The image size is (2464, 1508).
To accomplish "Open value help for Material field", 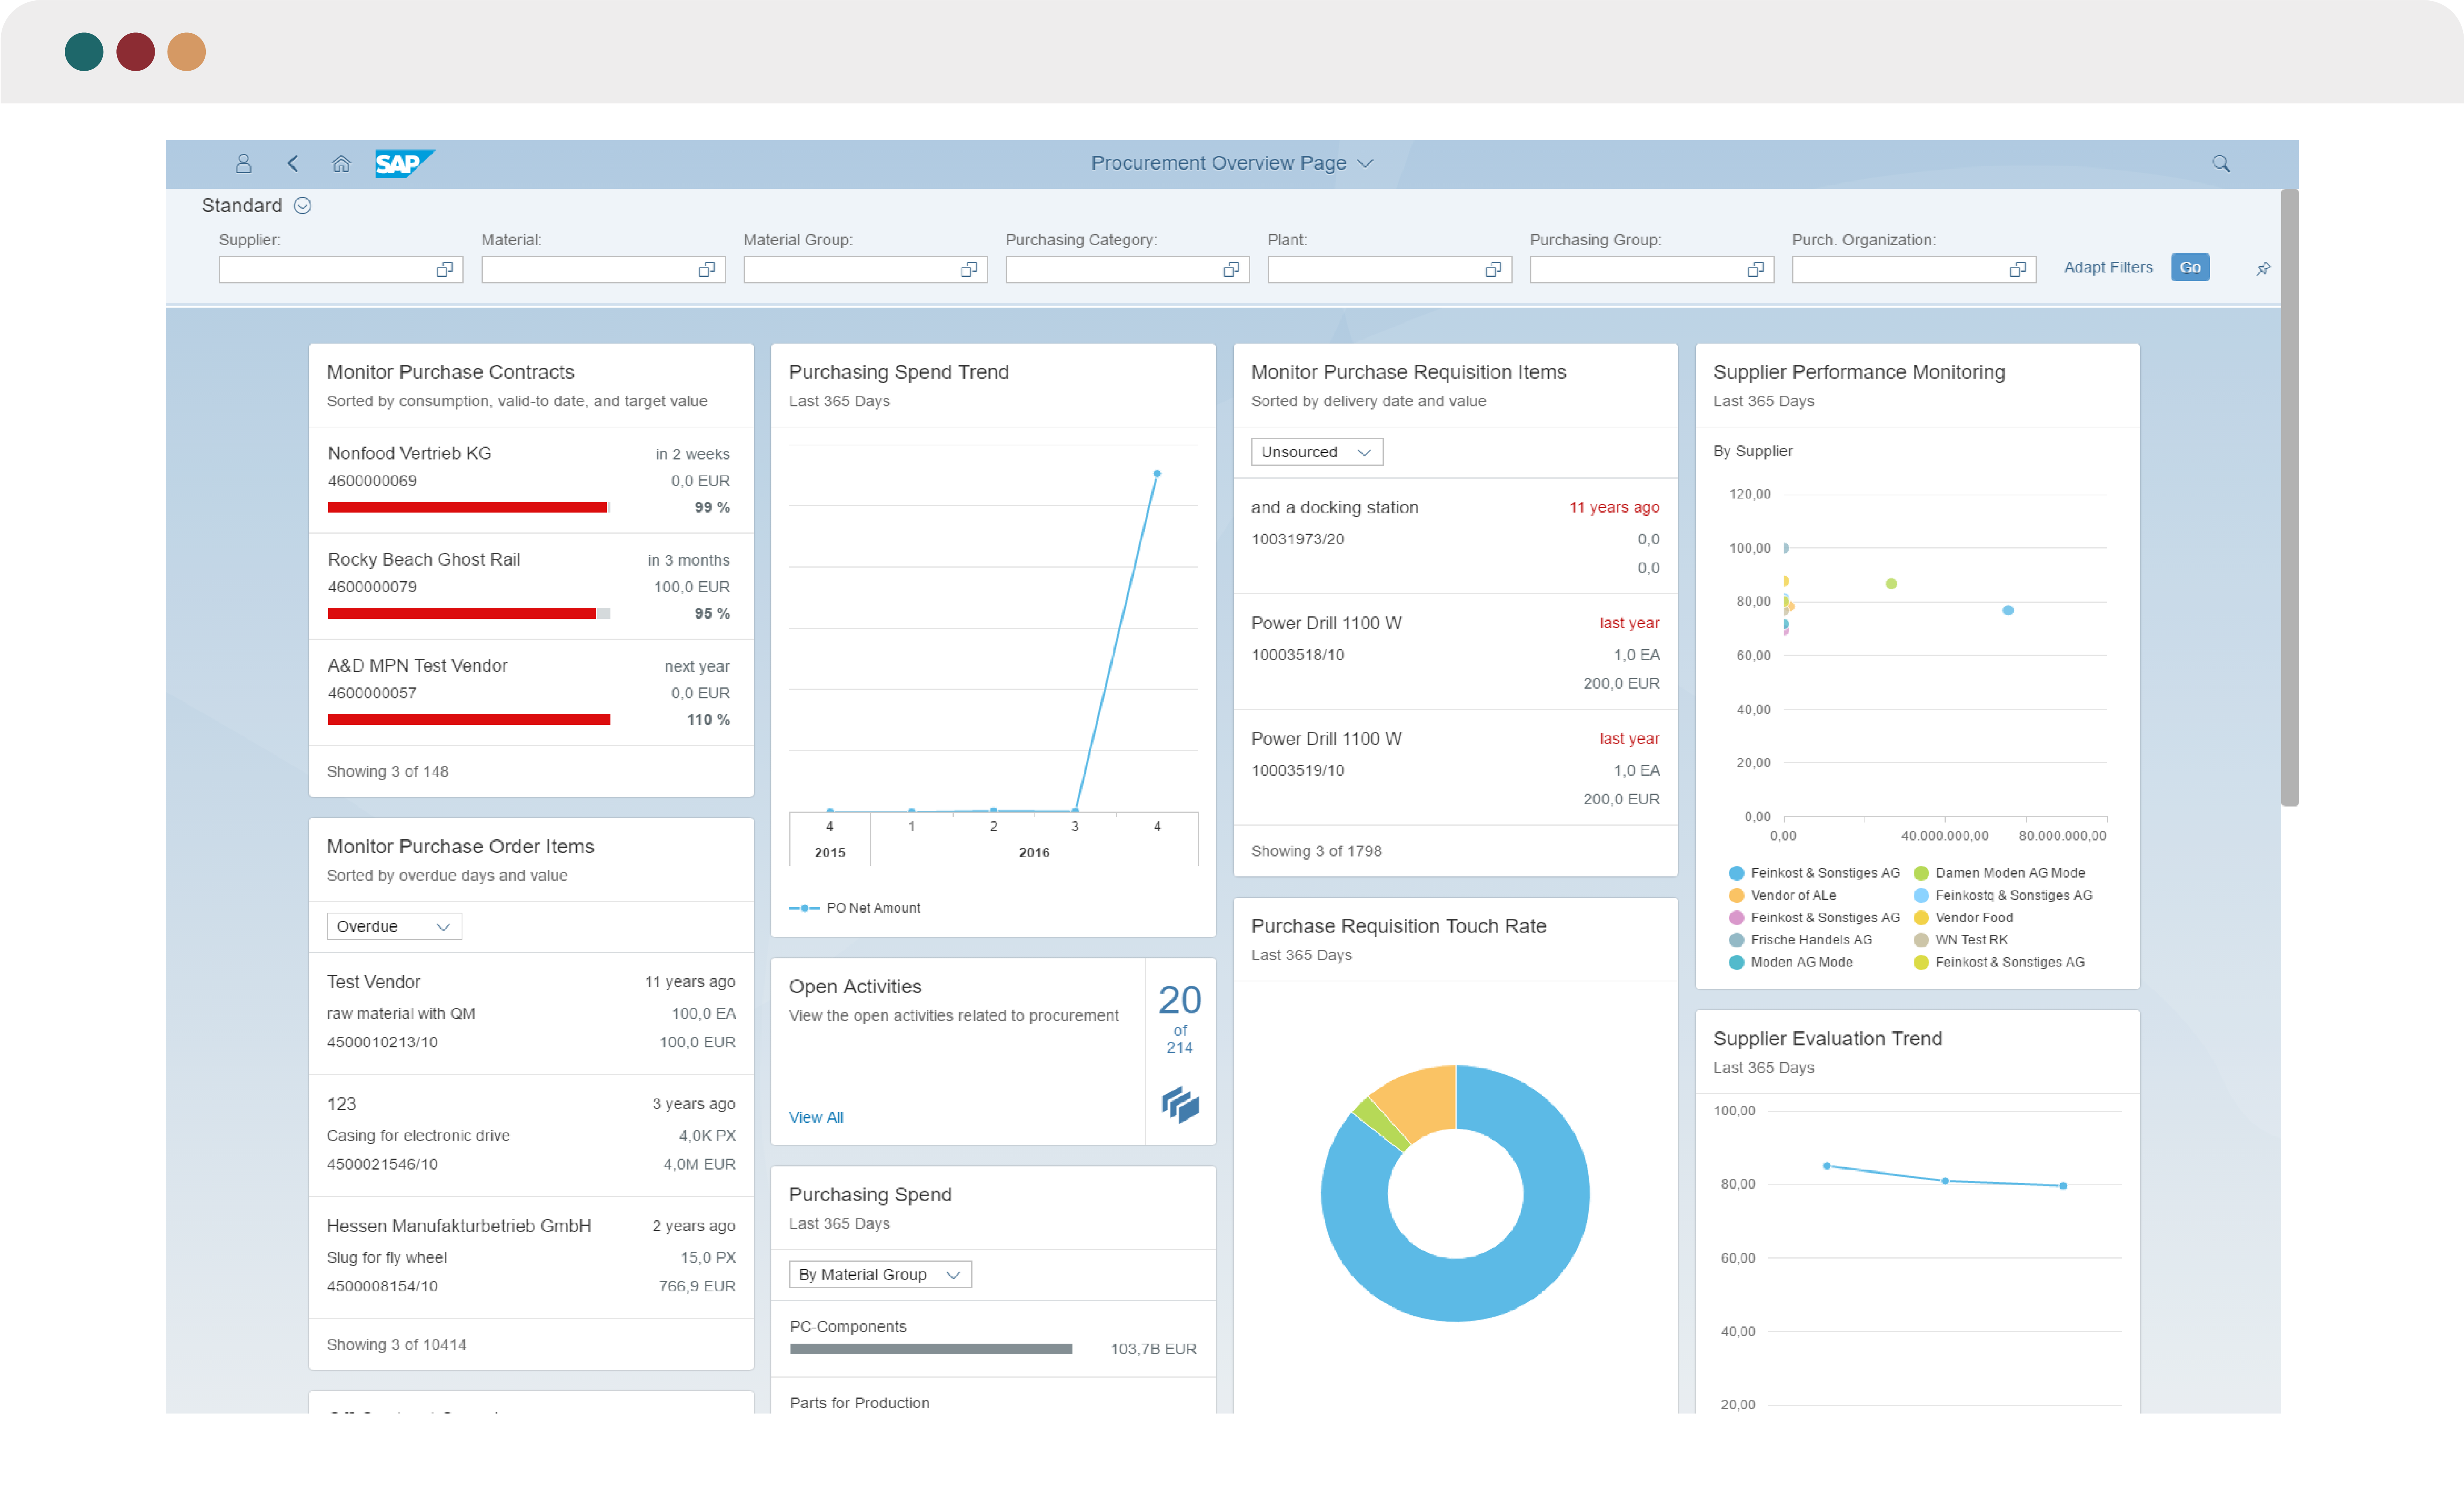I will tap(707, 270).
